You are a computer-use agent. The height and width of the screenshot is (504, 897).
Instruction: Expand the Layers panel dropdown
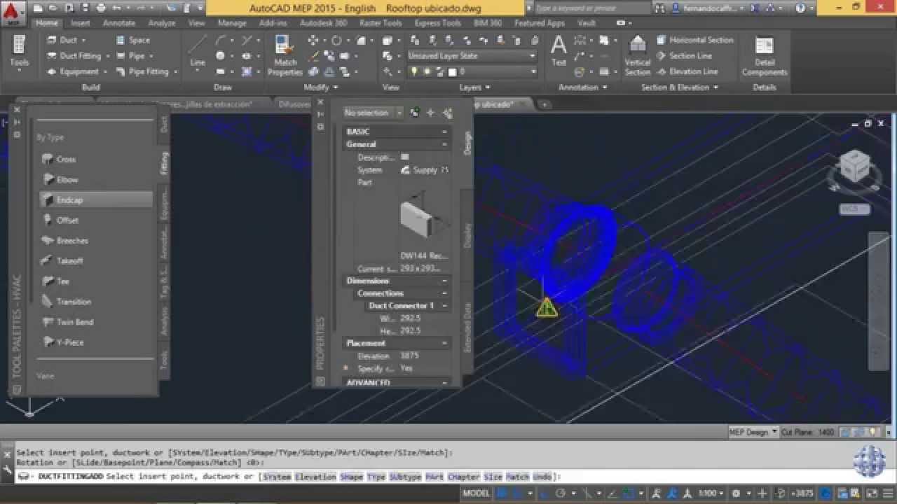tap(475, 87)
